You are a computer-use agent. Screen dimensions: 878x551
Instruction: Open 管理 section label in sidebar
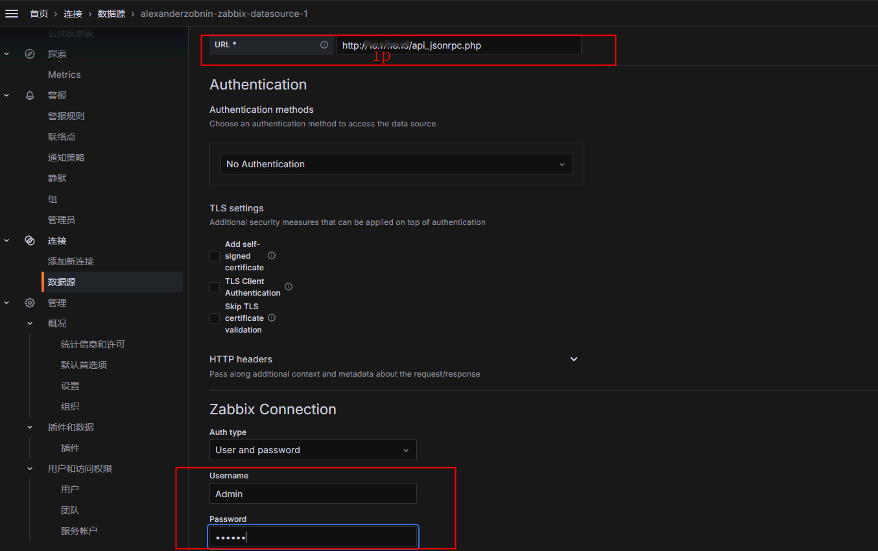57,303
